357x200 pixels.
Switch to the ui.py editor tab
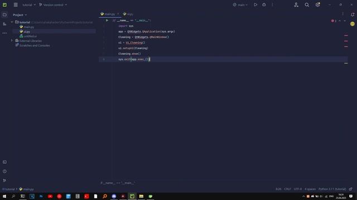128,14
